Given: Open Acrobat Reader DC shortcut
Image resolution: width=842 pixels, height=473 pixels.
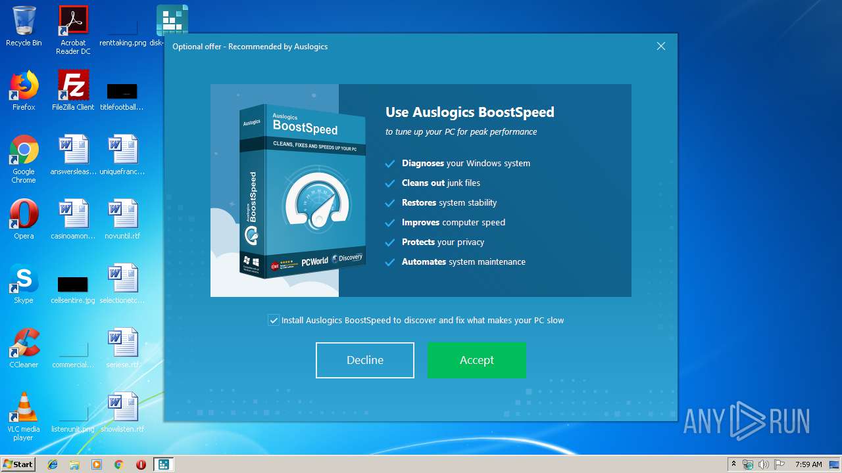Looking at the screenshot, I should 73,30.
